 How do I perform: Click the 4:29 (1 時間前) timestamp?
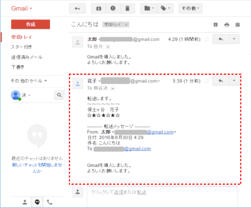click(x=184, y=39)
